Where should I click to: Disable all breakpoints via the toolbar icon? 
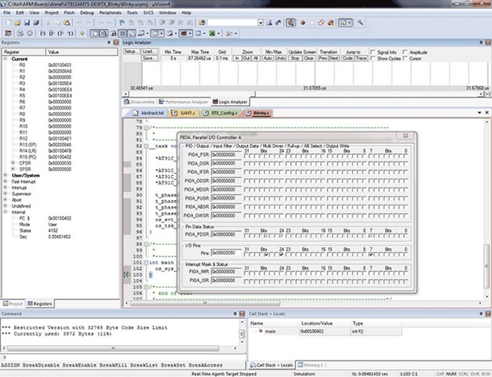point(321,23)
